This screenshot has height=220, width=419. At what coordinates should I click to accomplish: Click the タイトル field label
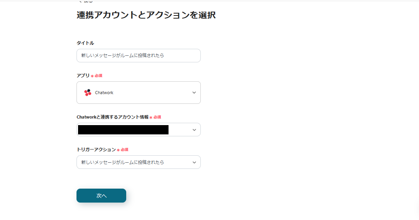(85, 43)
